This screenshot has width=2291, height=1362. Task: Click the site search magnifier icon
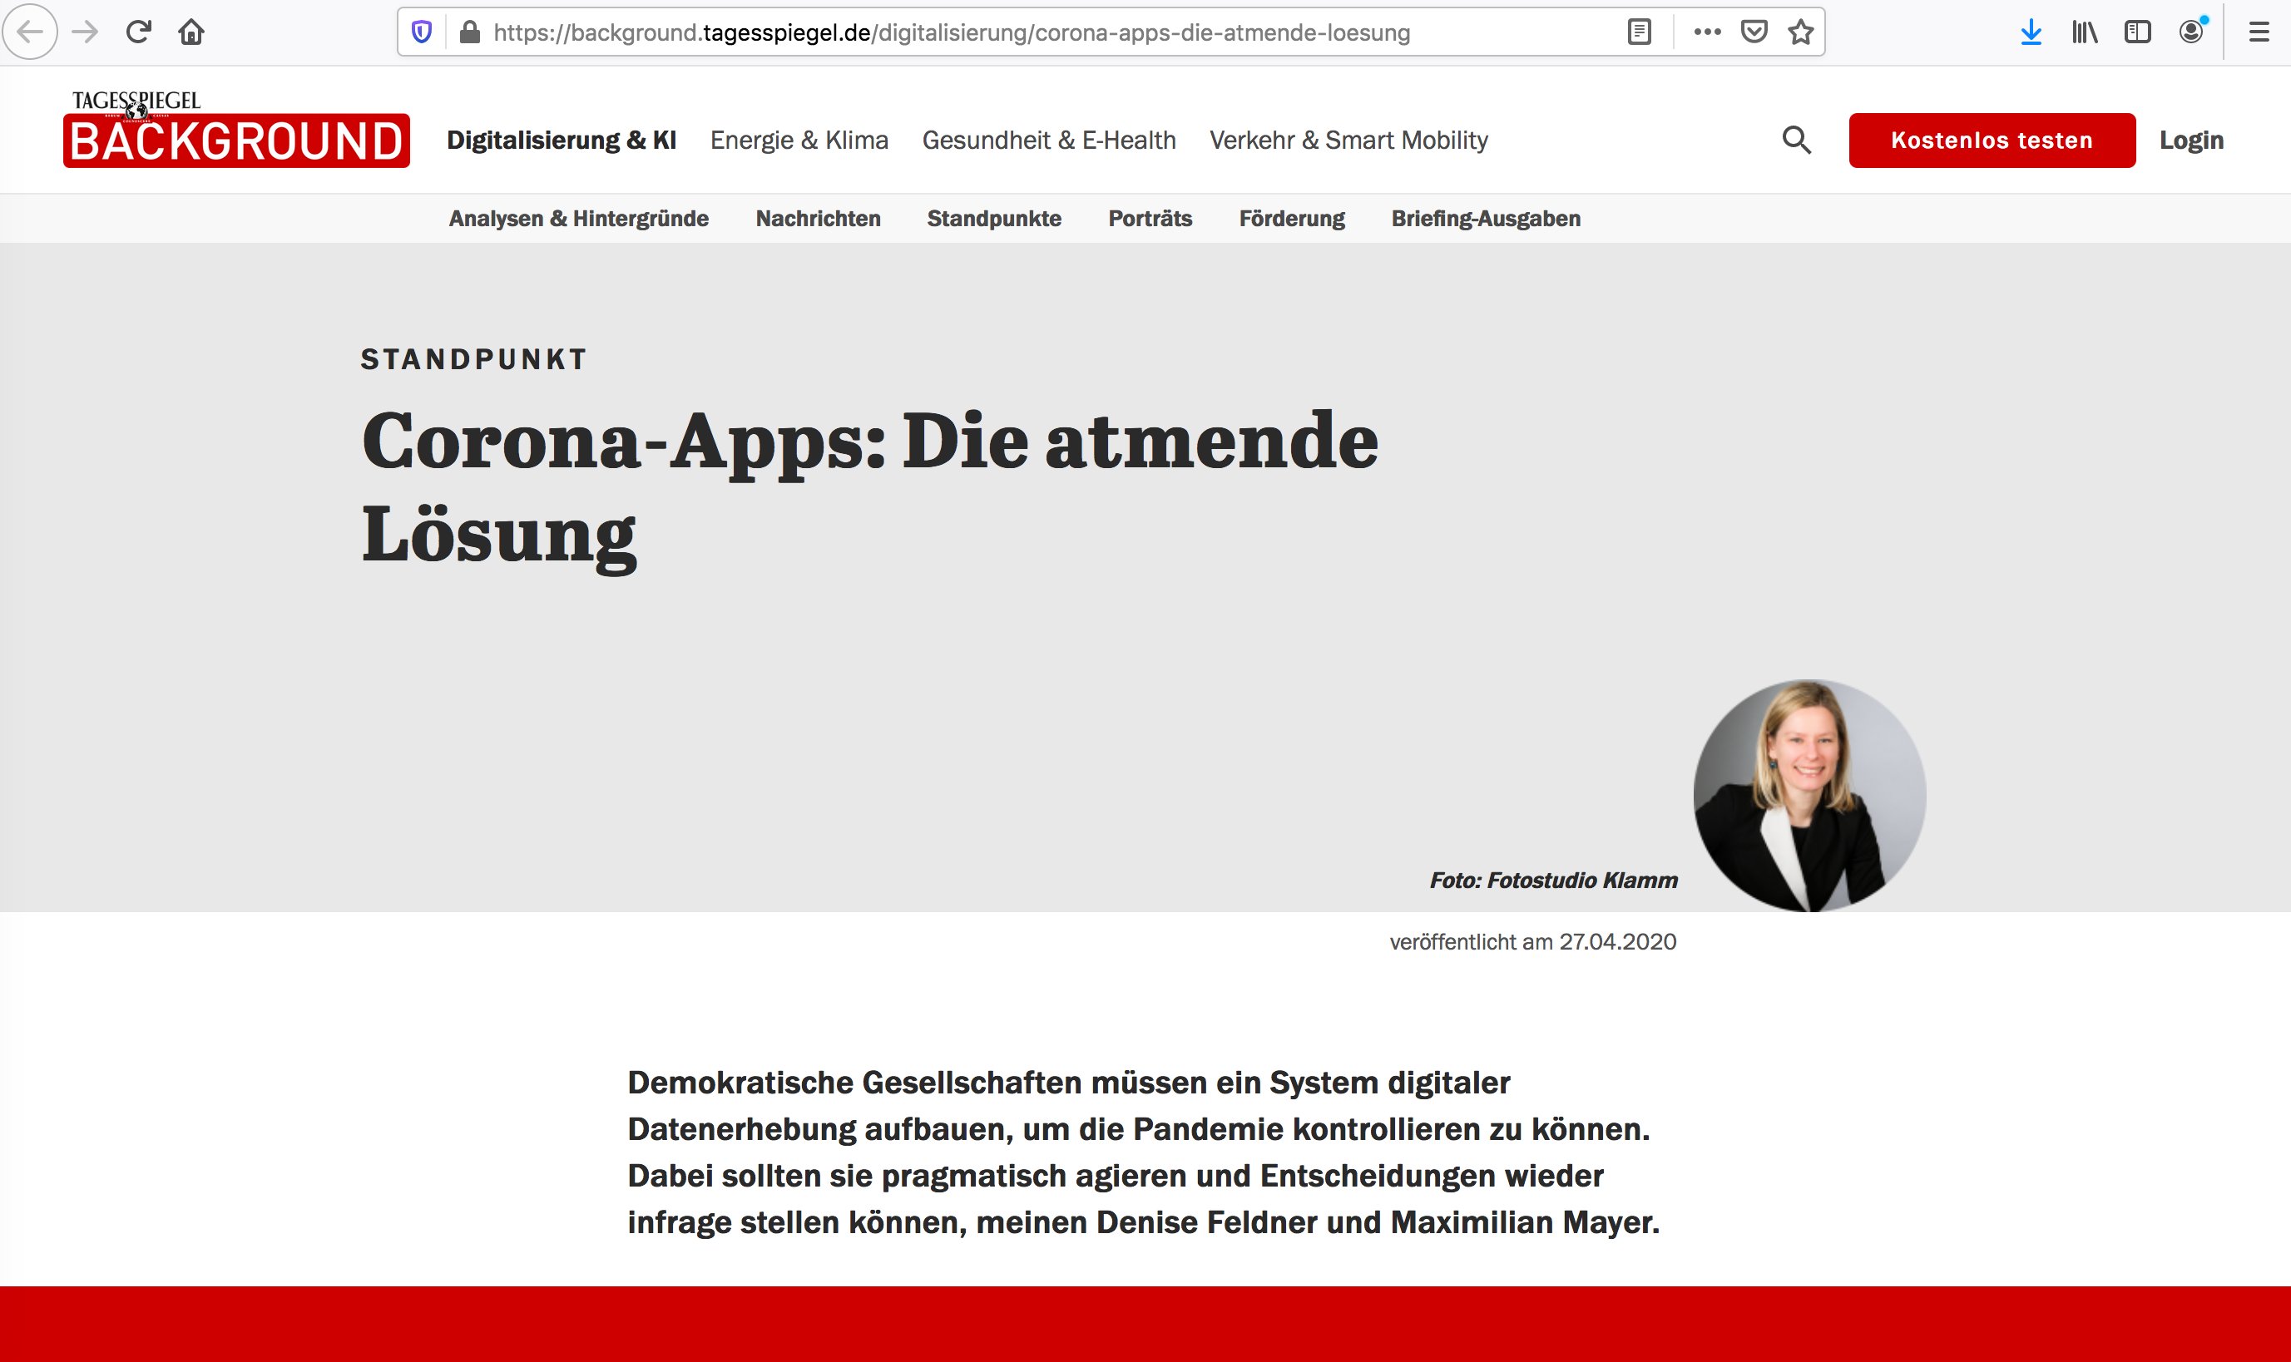pos(1796,141)
